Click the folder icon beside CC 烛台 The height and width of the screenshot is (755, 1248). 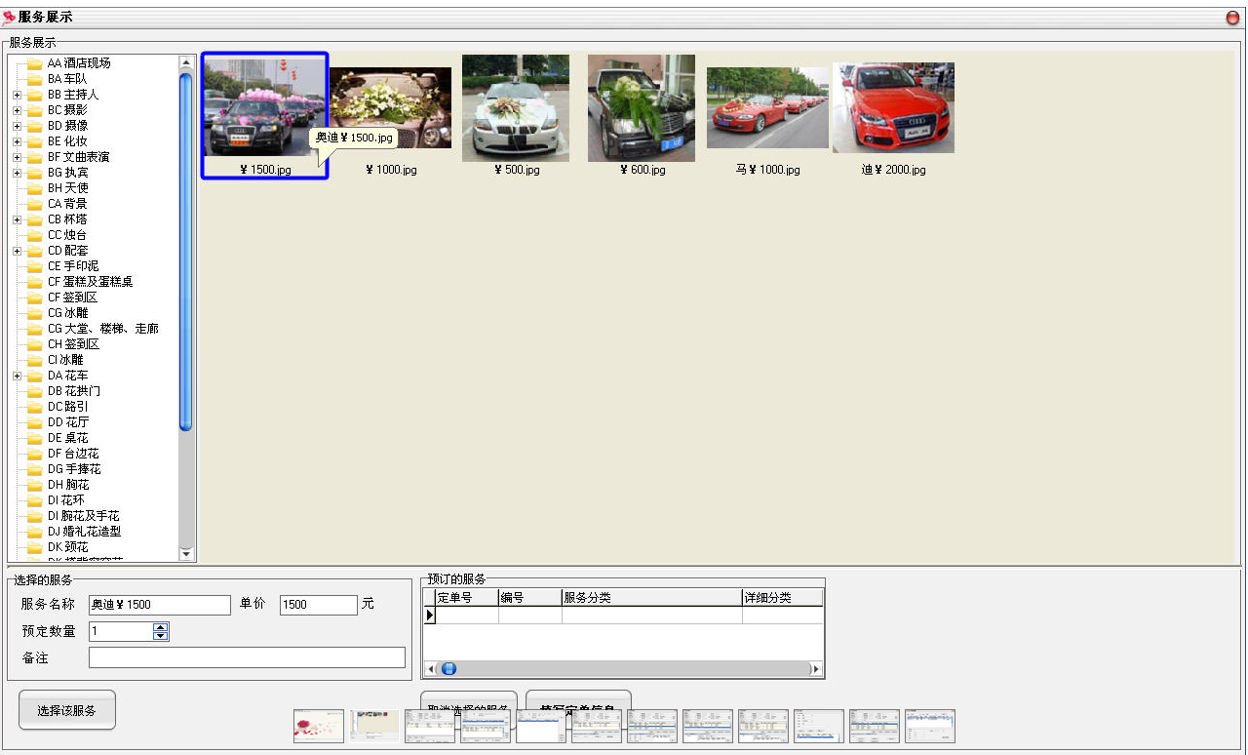pyautogui.click(x=35, y=235)
